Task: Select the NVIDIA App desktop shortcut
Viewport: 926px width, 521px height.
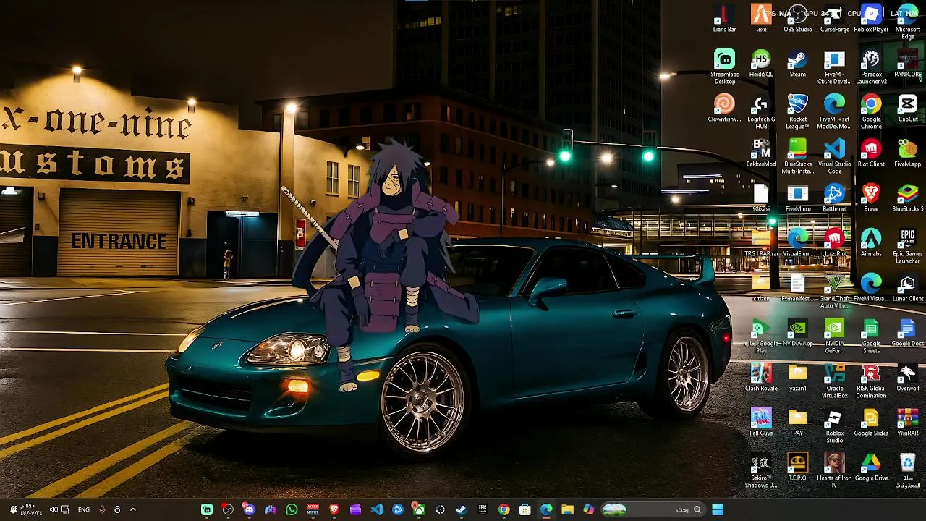Action: pos(797,333)
